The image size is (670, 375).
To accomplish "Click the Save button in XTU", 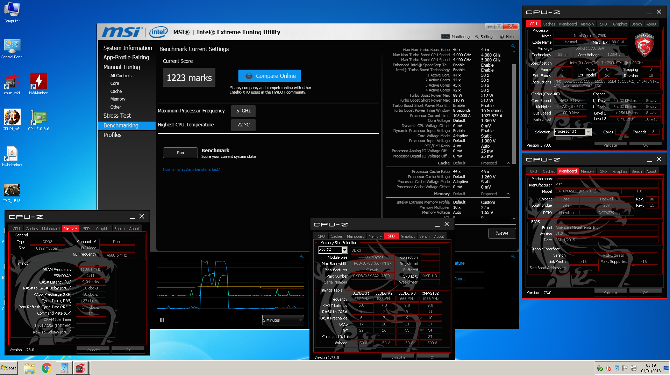I will (x=502, y=233).
